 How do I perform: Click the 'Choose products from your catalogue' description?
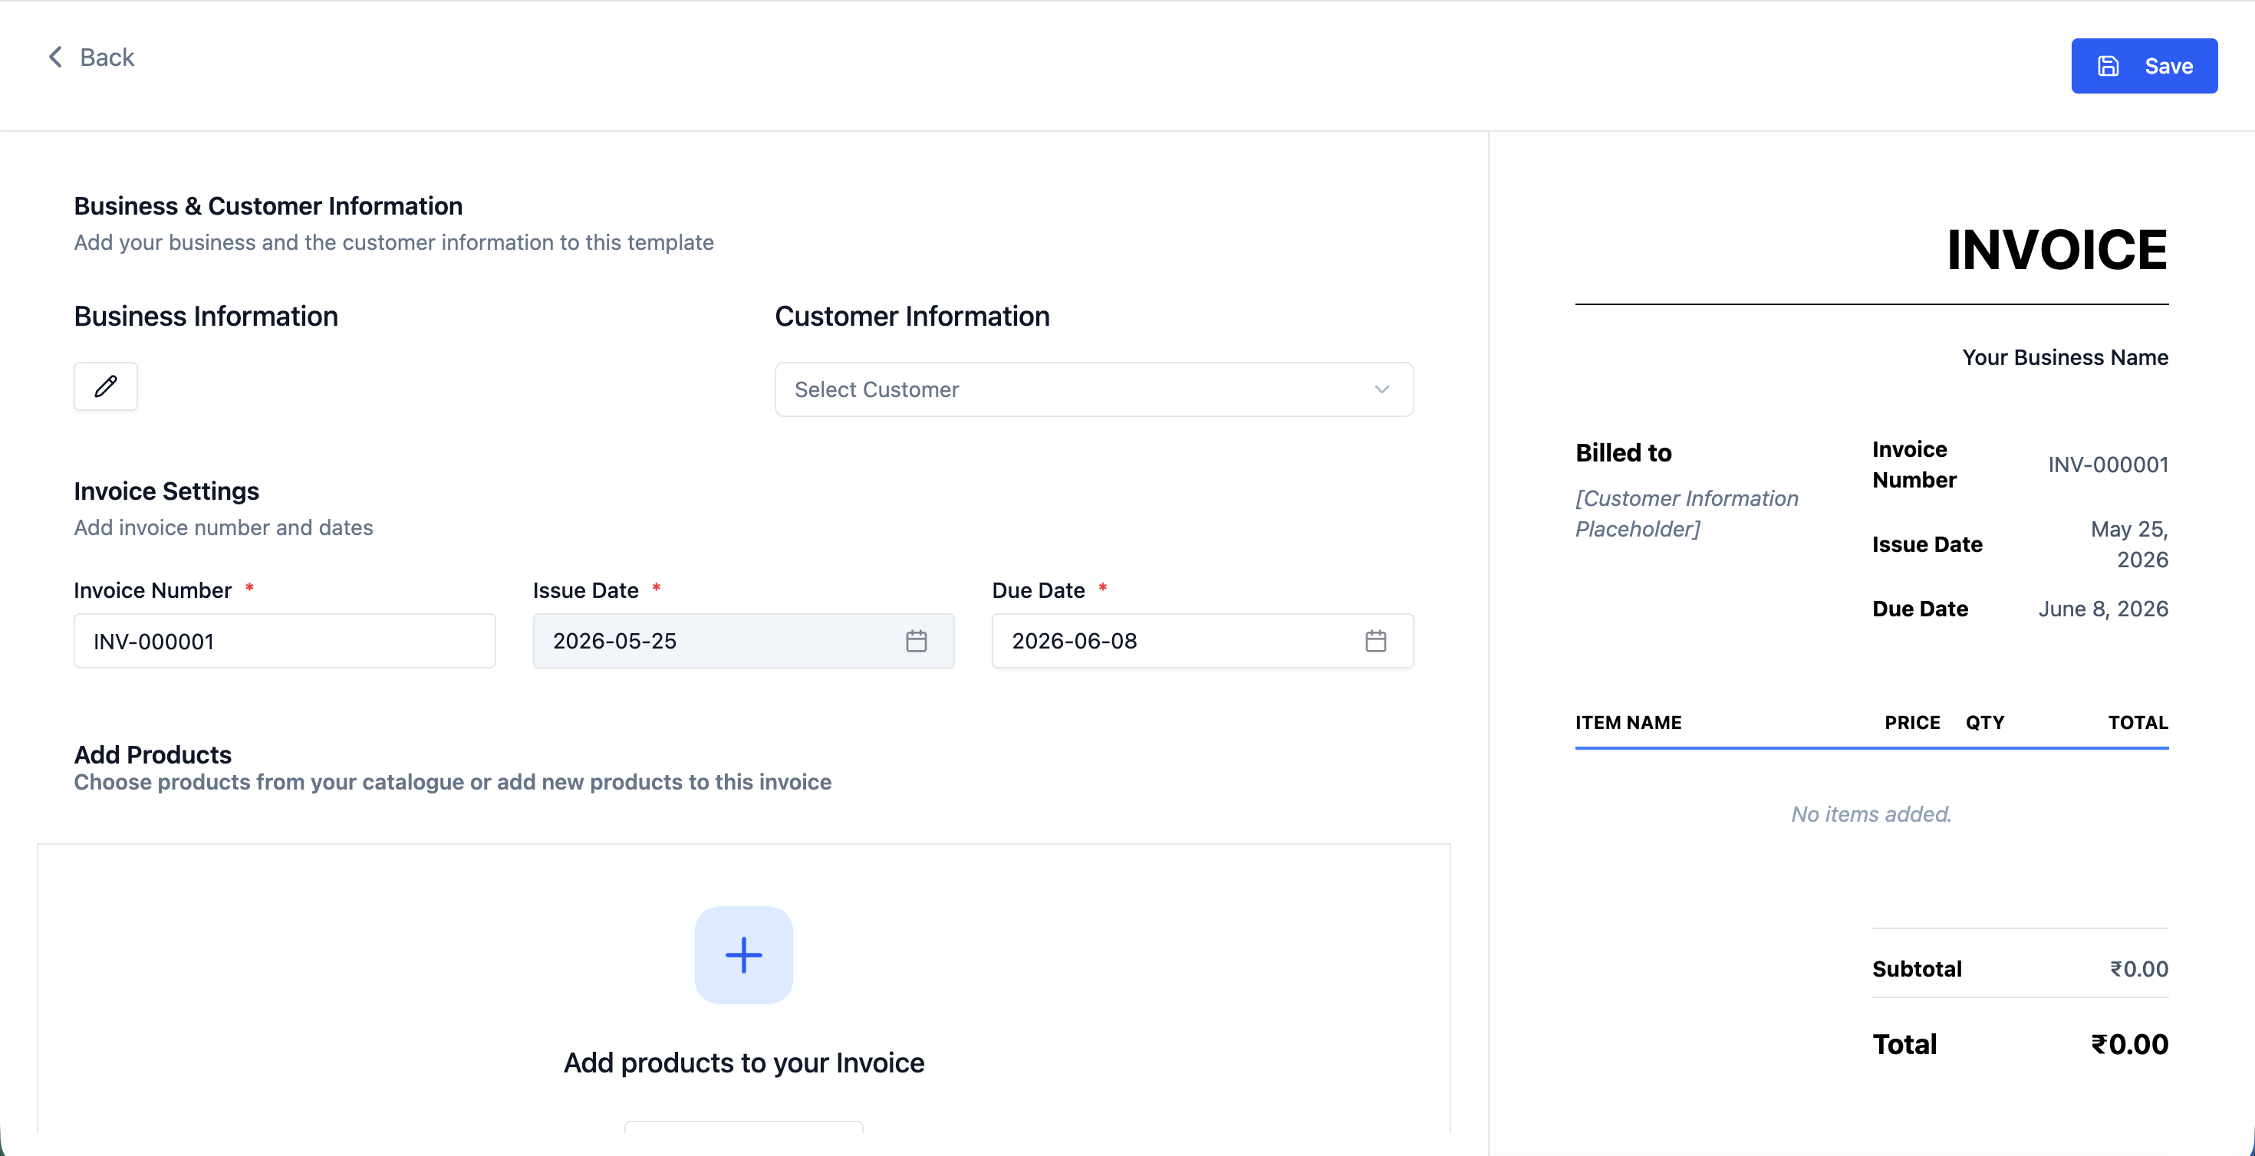point(453,781)
